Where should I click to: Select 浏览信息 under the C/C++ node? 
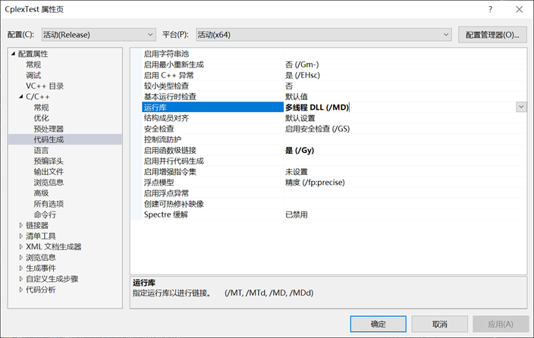click(49, 183)
